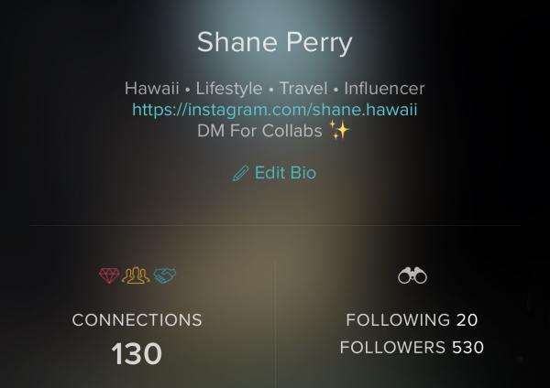Click the sparkles emoji after Collabs
The height and width of the screenshot is (388, 550).
click(339, 130)
